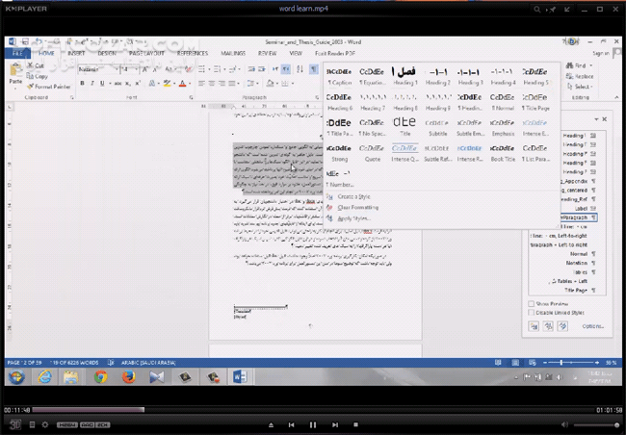The image size is (626, 435).
Task: Click the Format Painter tool
Action: [50, 87]
